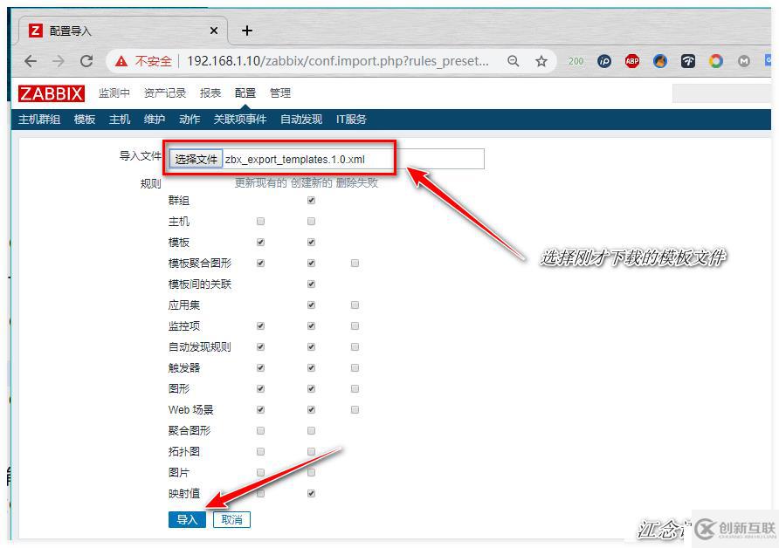
Task: Go to 主机群组 submenu
Action: 39,120
